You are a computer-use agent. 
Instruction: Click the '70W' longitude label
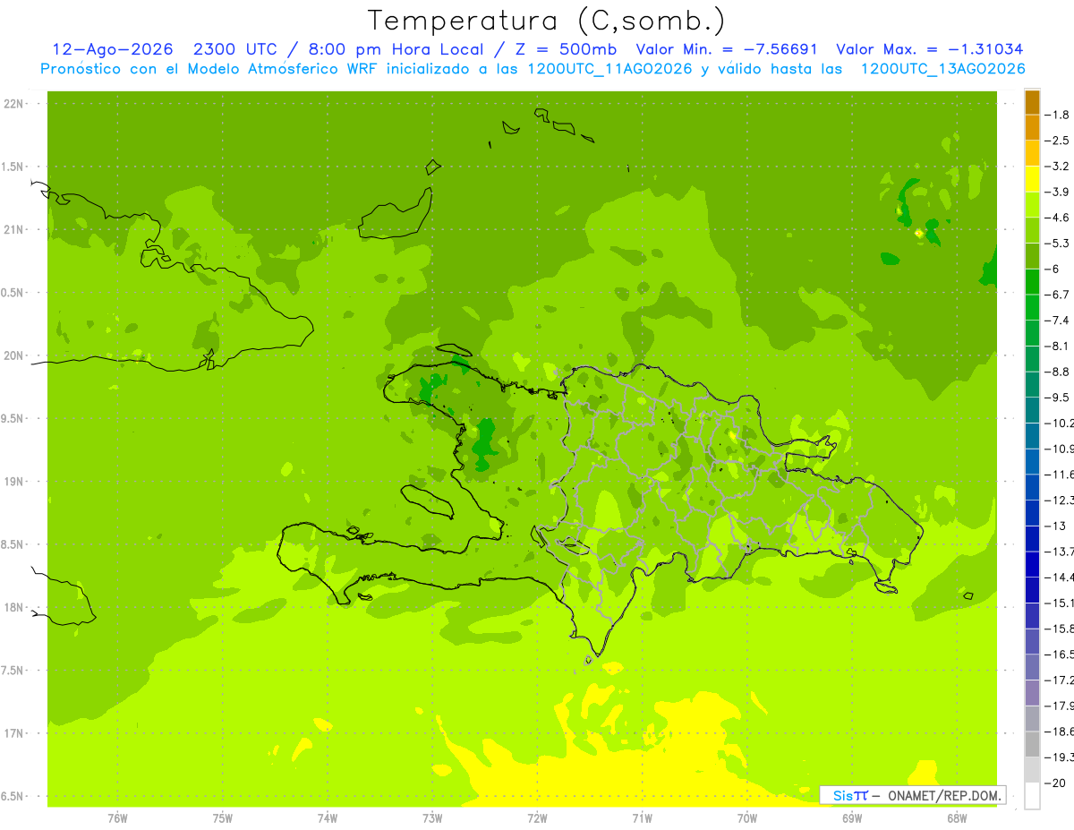(747, 817)
